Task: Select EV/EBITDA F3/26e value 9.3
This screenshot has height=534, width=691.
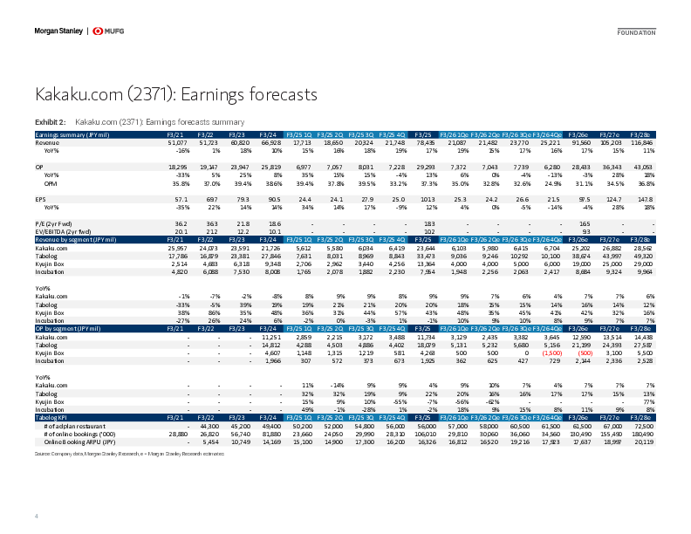Action: pos(586,232)
